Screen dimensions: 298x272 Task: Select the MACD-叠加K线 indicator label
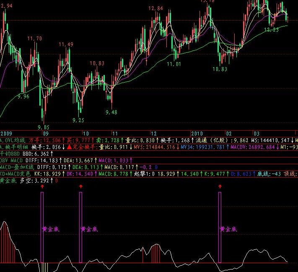(17, 167)
